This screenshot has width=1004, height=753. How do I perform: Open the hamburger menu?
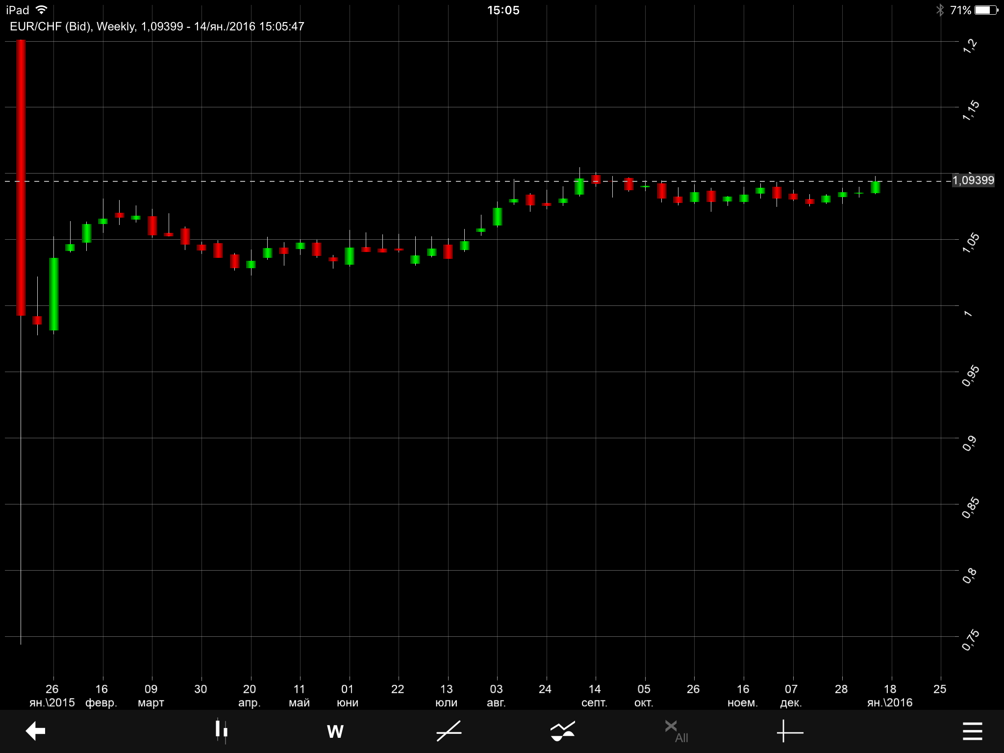pos(972,731)
